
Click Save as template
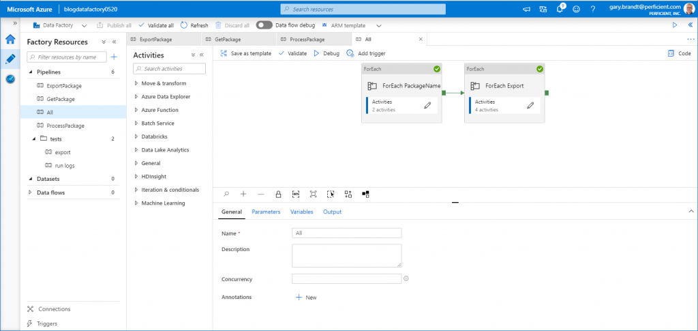245,53
